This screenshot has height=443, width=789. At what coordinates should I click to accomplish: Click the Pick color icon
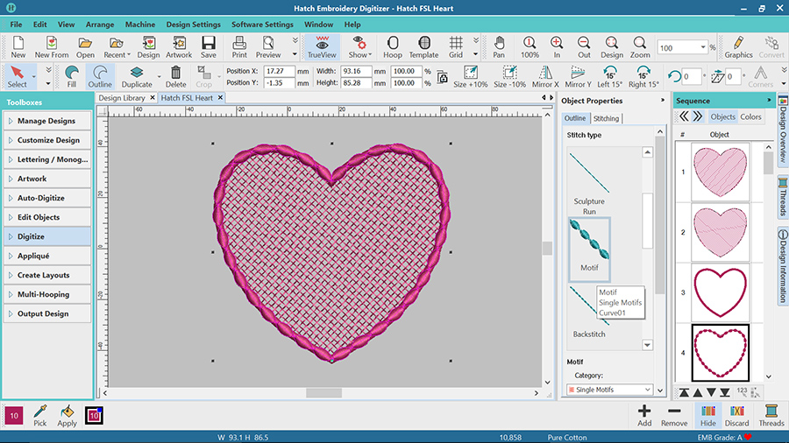tap(40, 416)
